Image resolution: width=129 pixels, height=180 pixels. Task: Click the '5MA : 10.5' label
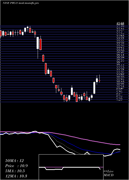tap(15, 171)
